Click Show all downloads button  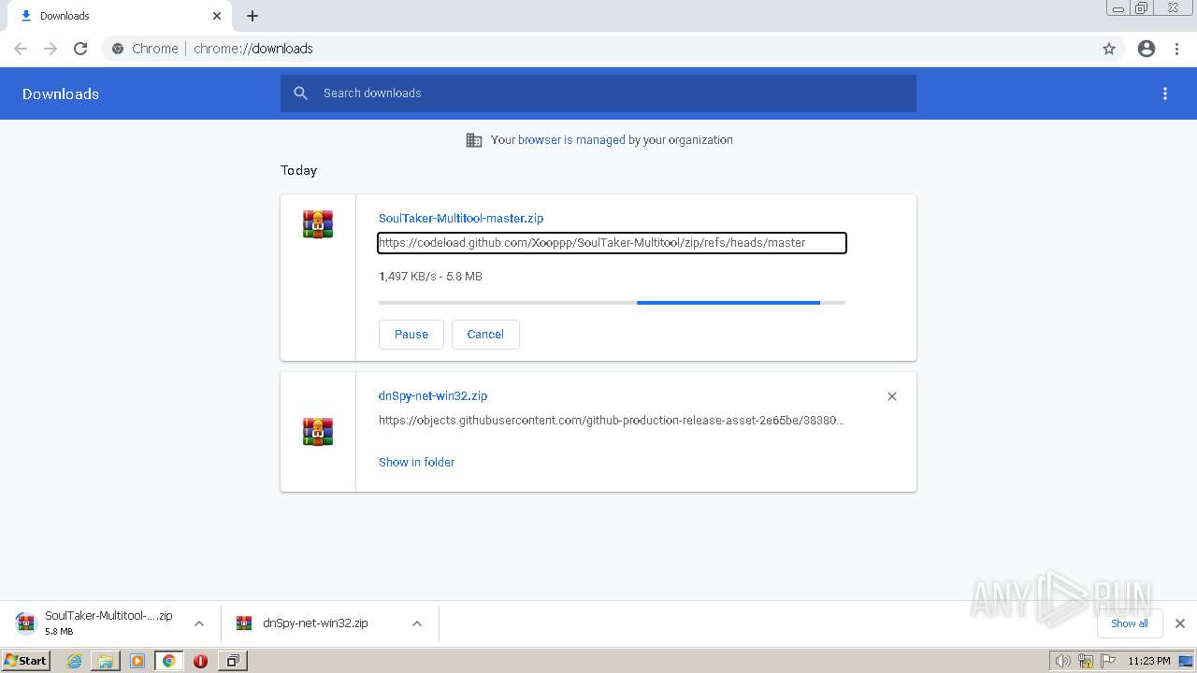pos(1130,623)
